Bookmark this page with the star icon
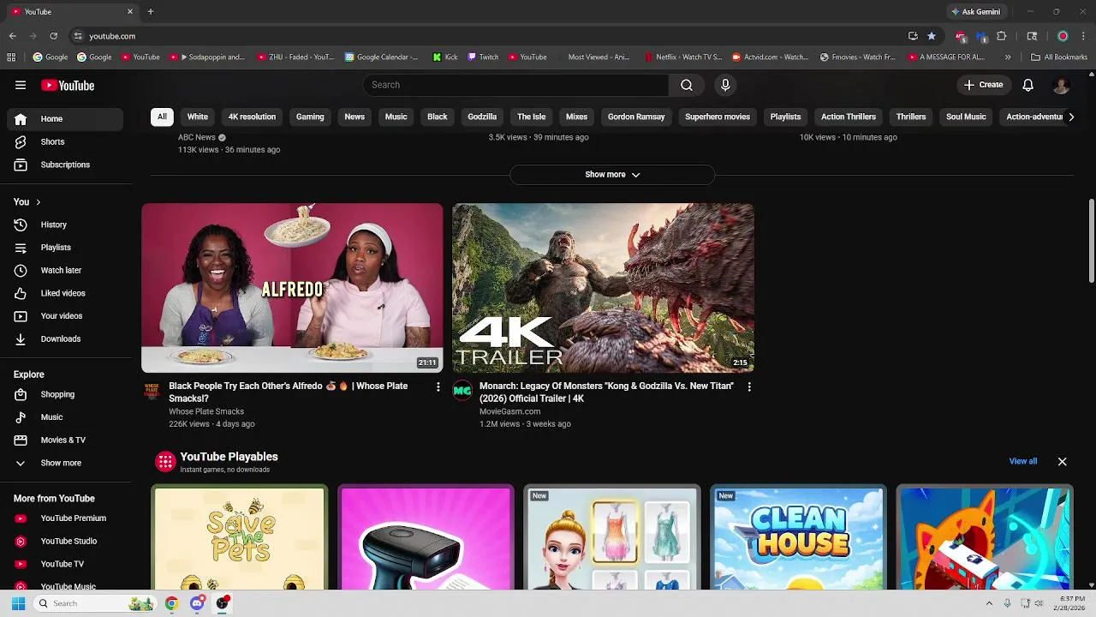 pos(932,36)
